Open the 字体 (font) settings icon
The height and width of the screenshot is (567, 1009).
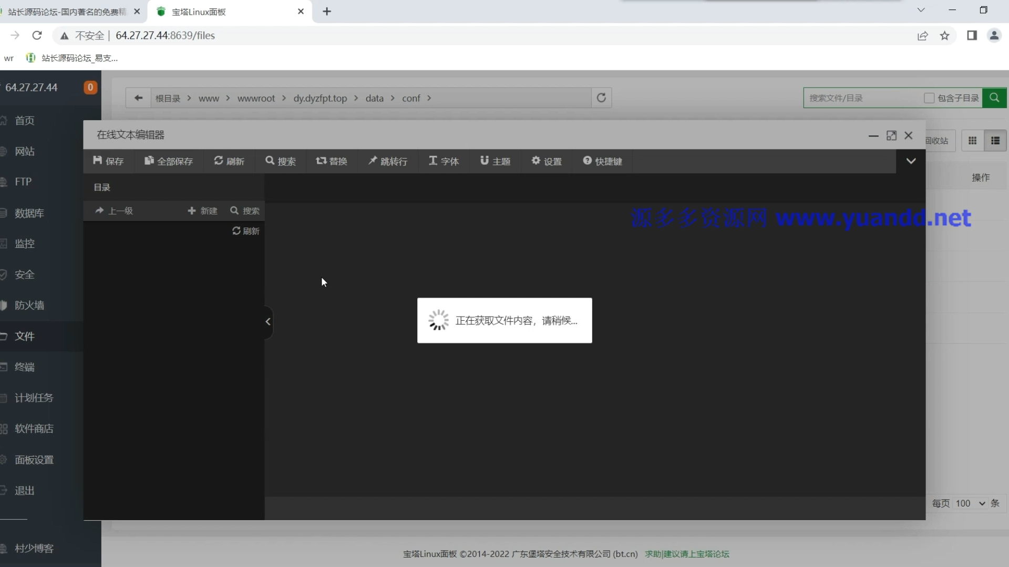[433, 161]
